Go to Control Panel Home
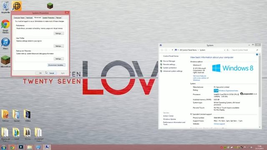 (x=171, y=56)
